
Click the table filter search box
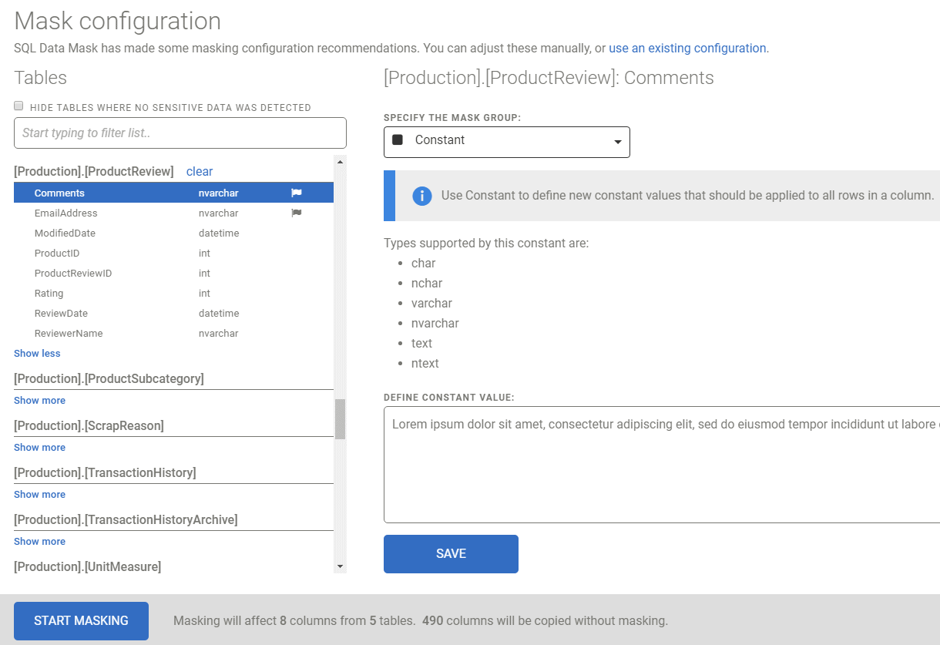click(x=180, y=133)
